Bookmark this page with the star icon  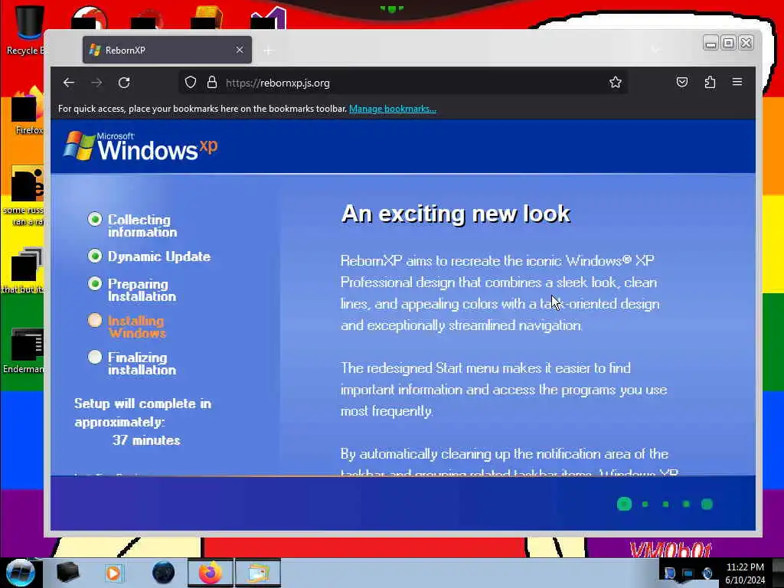[x=616, y=83]
